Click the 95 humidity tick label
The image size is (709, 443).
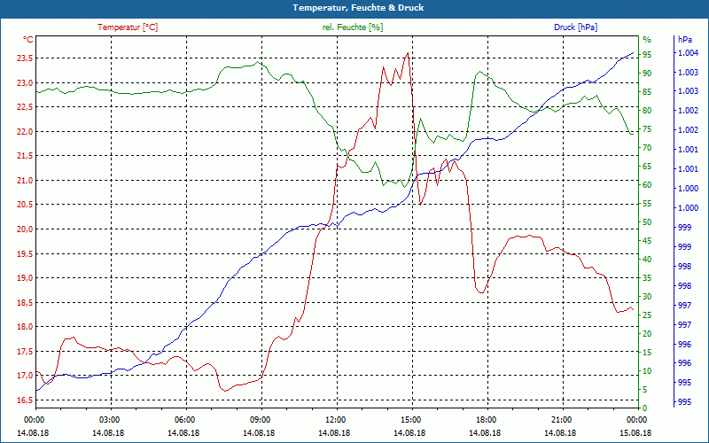[x=647, y=55]
